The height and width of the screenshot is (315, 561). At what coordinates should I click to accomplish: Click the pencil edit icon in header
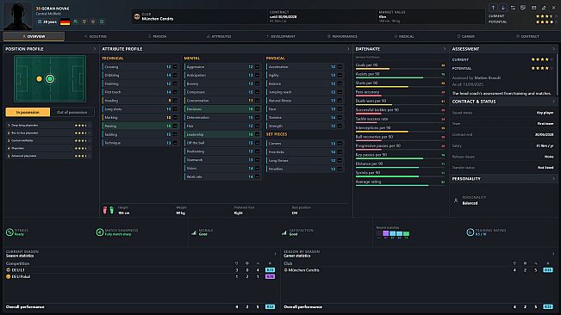click(x=544, y=8)
